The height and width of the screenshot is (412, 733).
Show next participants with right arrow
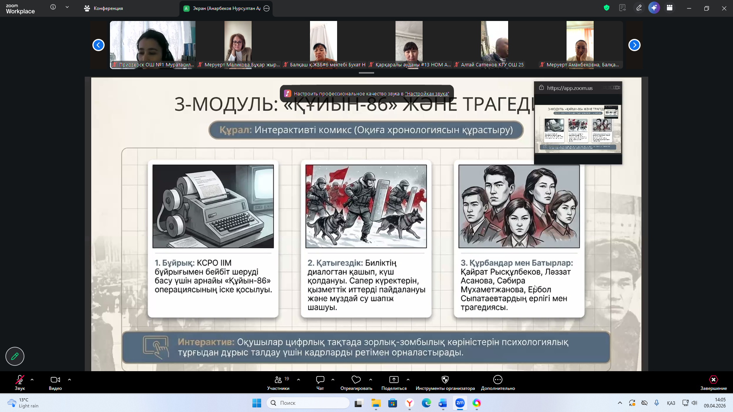point(634,45)
